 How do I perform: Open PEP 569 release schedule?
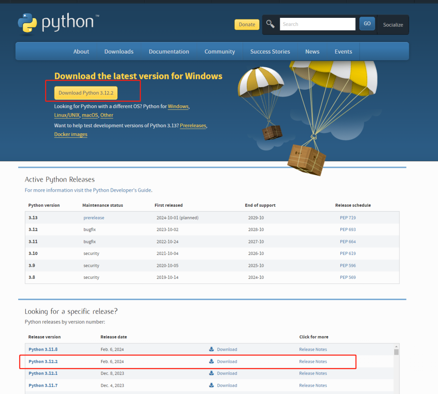[348, 277]
